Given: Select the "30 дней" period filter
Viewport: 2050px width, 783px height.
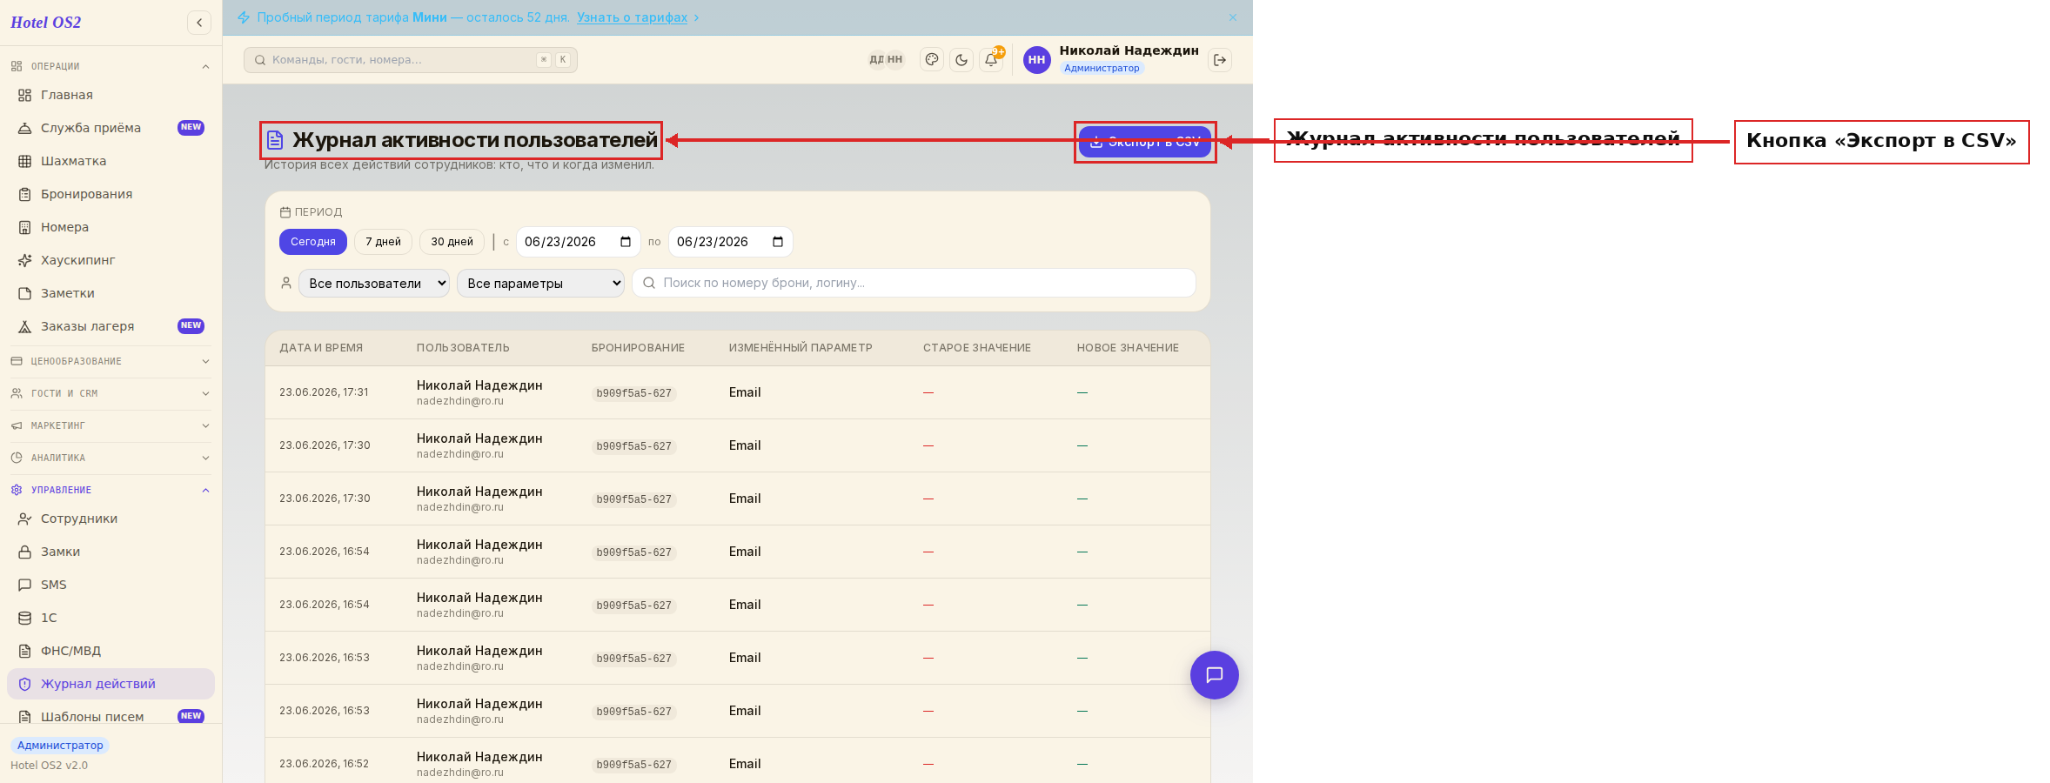Looking at the screenshot, I should click(452, 242).
